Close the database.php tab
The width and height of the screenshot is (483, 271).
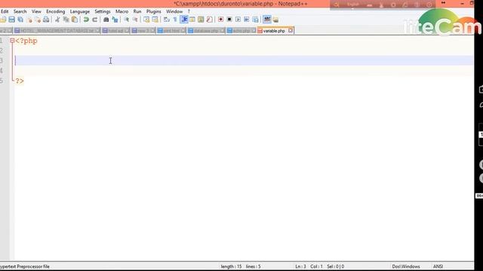(222, 30)
